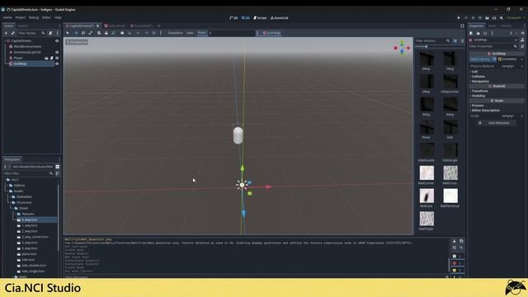
Task: Add a new node with plus icon
Action: [x=6, y=33]
